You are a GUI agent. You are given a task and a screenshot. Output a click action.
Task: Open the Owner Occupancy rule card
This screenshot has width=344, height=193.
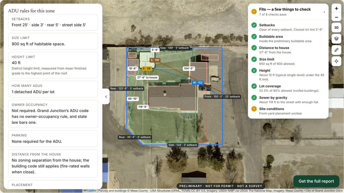[x=53, y=114]
